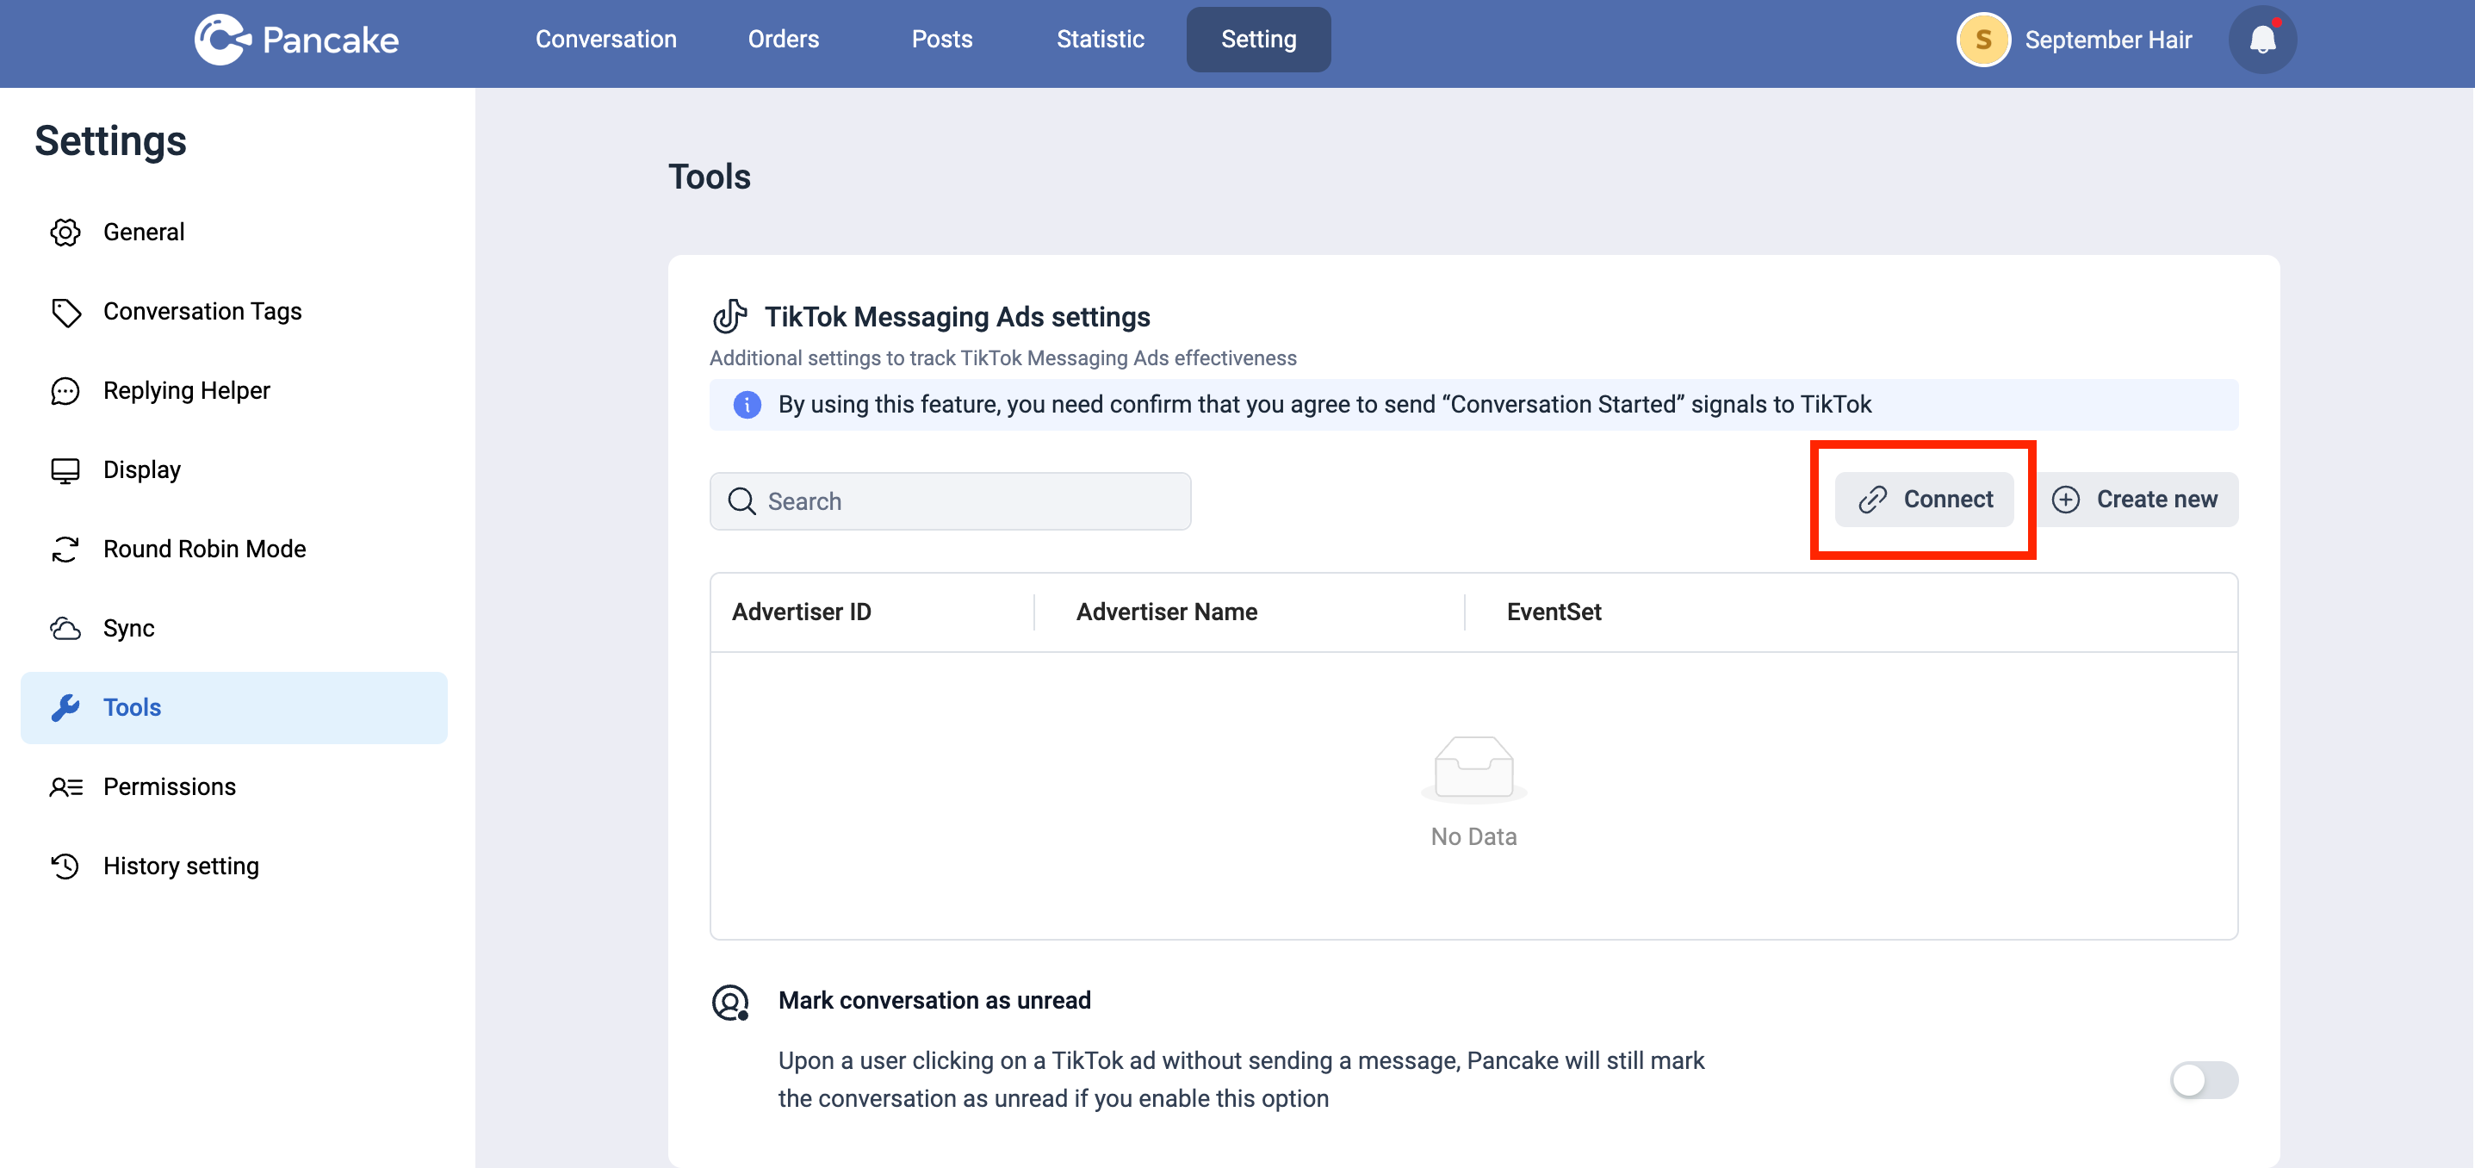Enable Mark conversation as unread toggle

pyautogui.click(x=2204, y=1079)
